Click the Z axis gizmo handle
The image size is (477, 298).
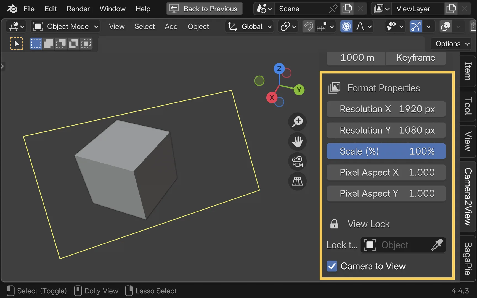click(x=279, y=68)
